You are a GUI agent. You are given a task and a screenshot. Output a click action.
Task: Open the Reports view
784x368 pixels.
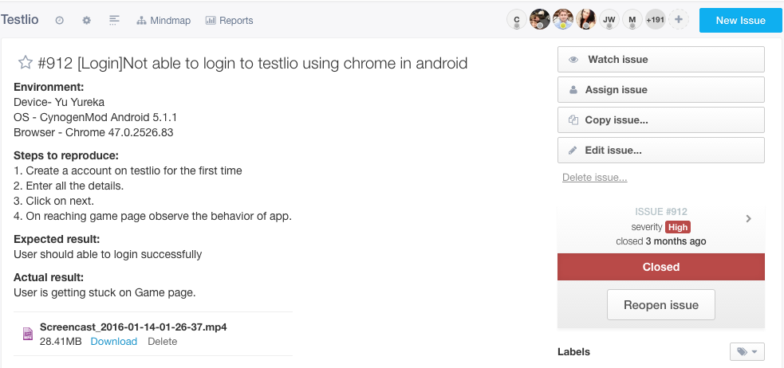(229, 20)
